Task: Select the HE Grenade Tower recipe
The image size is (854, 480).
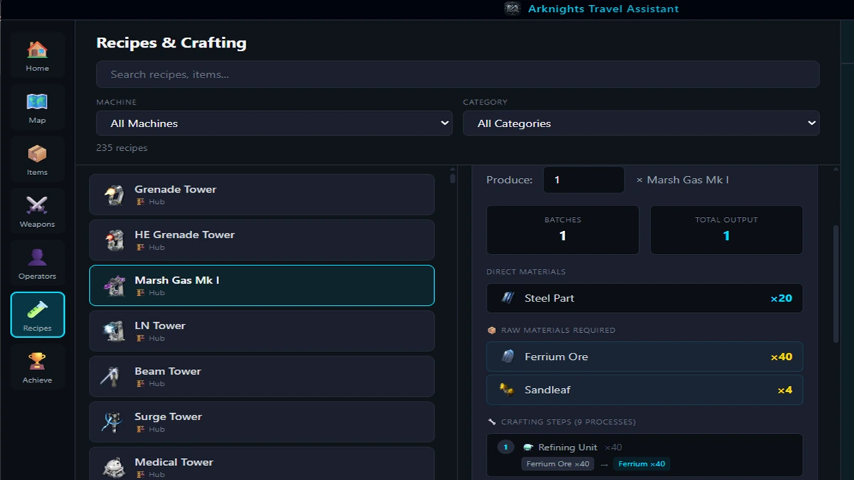Action: 262,240
